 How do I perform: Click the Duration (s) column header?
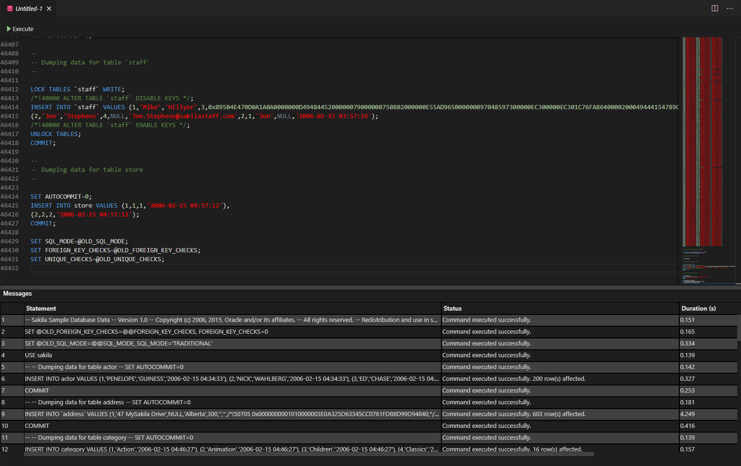(x=698, y=308)
